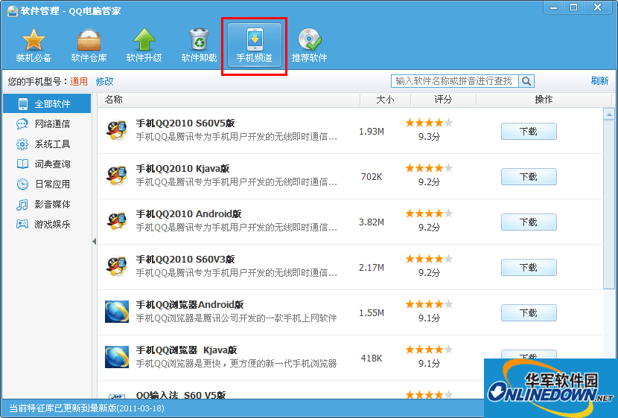Sort by the 评分 column header
This screenshot has height=418, width=618.
click(x=443, y=100)
